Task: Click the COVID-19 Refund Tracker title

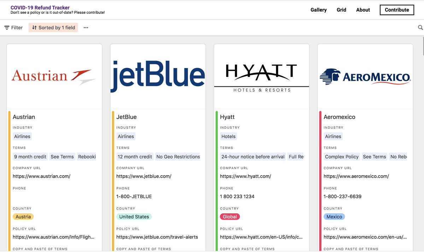Action: point(40,7)
